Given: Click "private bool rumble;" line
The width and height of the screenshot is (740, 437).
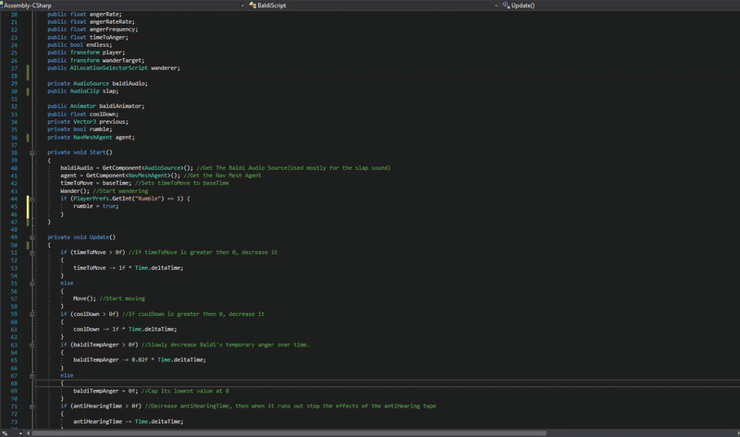Looking at the screenshot, I should [80, 129].
